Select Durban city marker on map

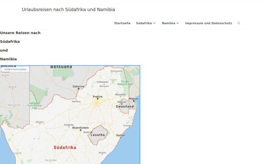121,137
